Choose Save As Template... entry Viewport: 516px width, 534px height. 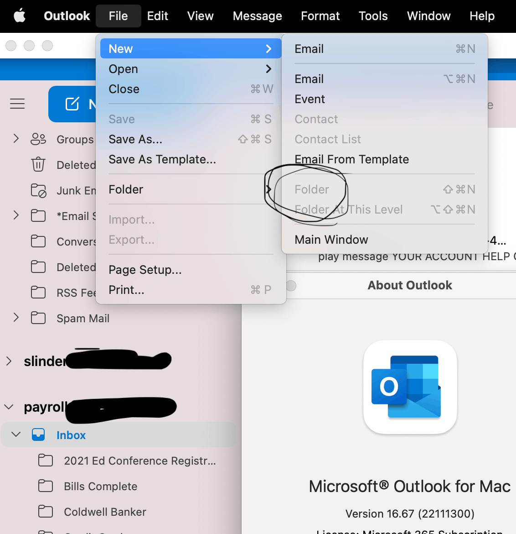(x=191, y=159)
